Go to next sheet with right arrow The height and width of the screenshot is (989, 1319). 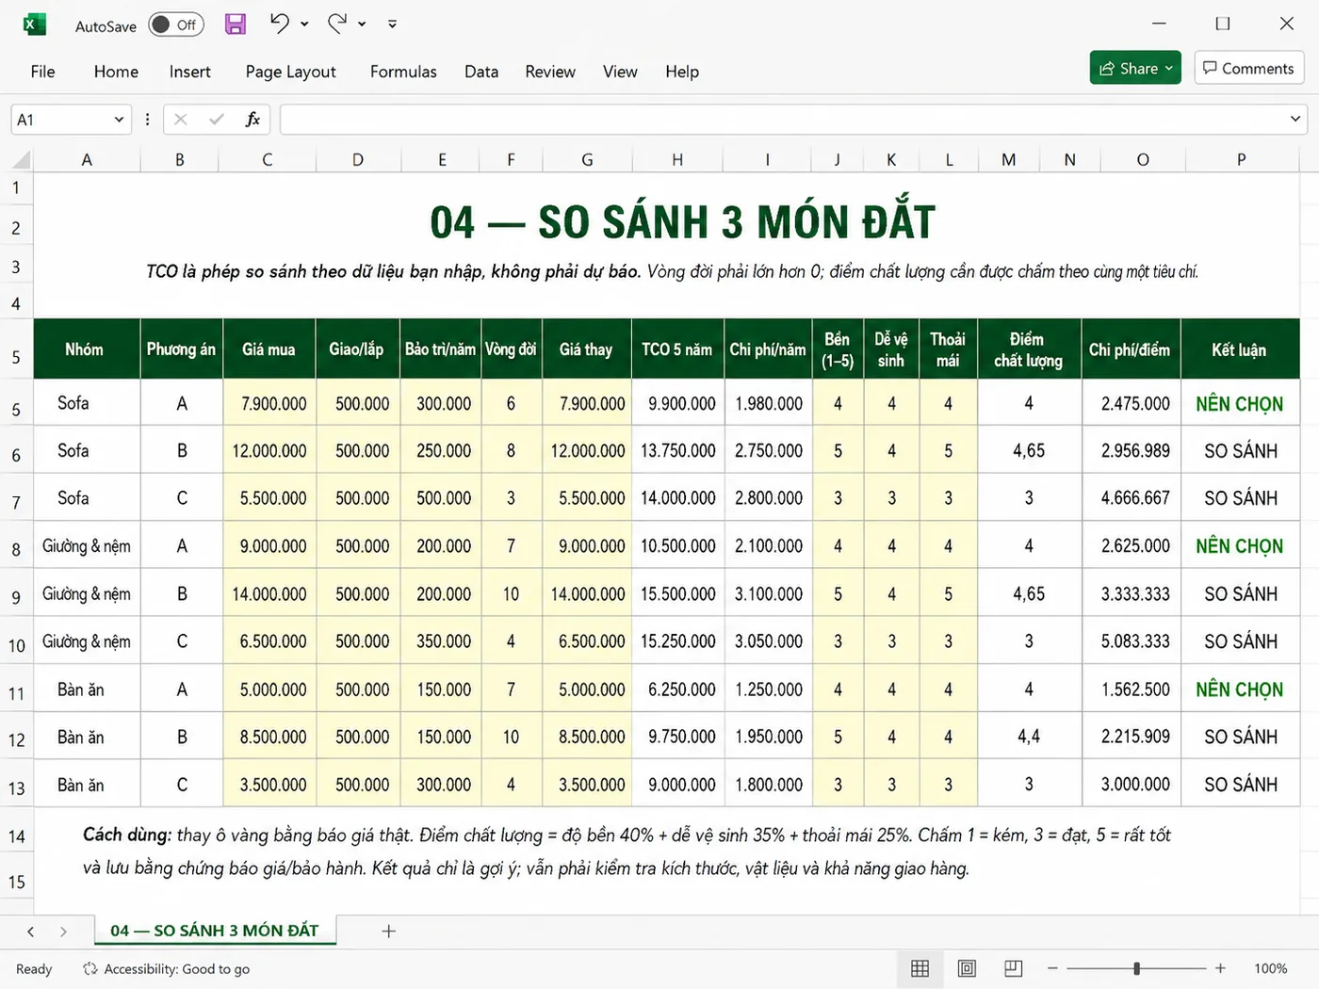63,932
